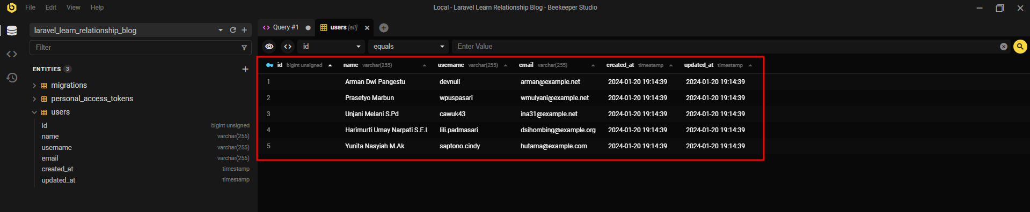The image size is (1030, 212).
Task: Select username cell lili.padmasari
Action: click(x=459, y=130)
